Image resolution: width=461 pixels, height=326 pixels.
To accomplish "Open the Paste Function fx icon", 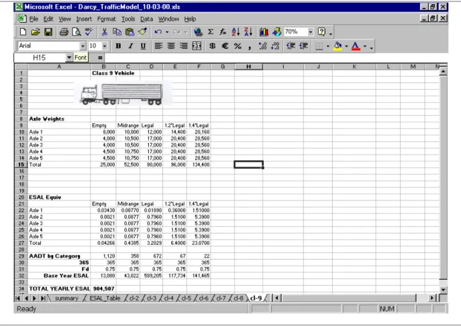I will 223,32.
